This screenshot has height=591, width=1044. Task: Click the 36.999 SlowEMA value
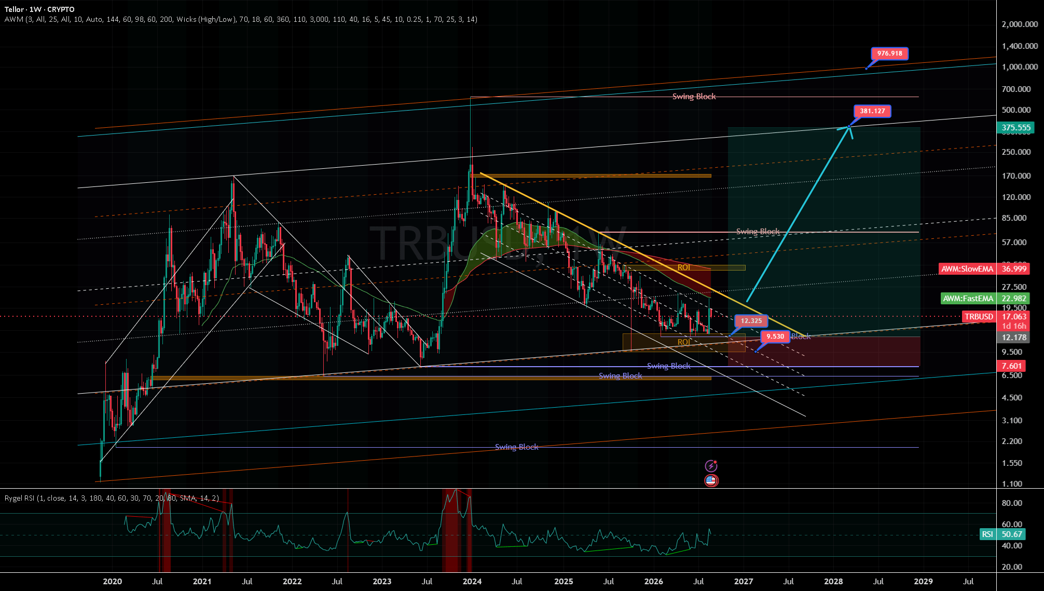click(1014, 269)
